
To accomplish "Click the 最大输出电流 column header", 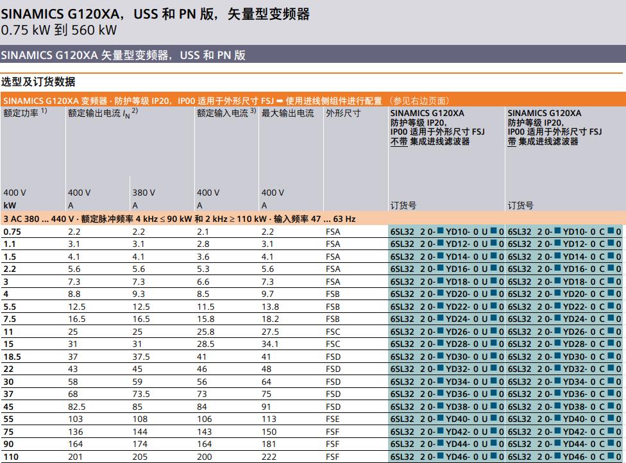I will coord(288,113).
